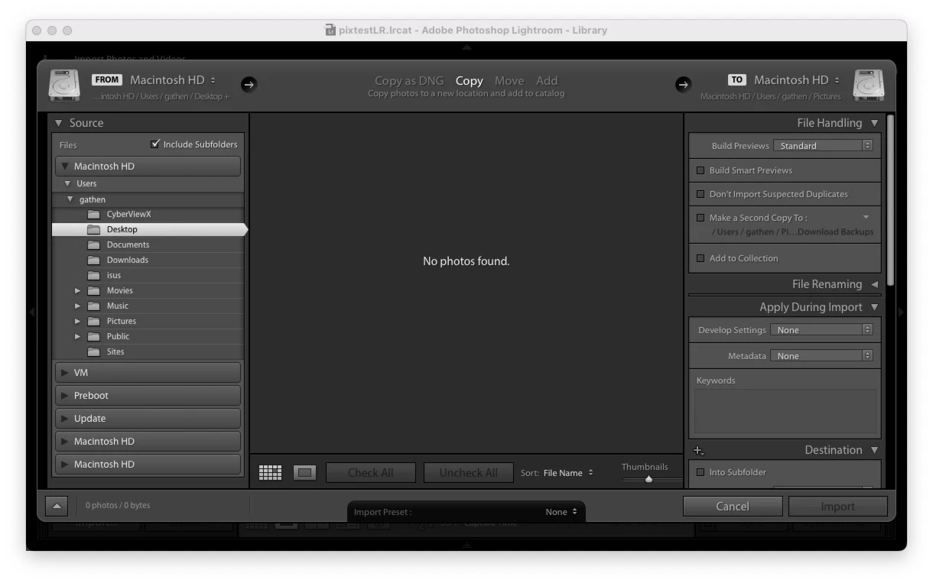The width and height of the screenshot is (933, 583).
Task: Click the Uncheck All button
Action: (469, 473)
